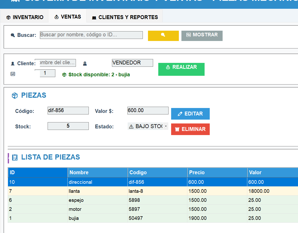
Task: Select the VENTAS tab
Action: click(x=68, y=17)
